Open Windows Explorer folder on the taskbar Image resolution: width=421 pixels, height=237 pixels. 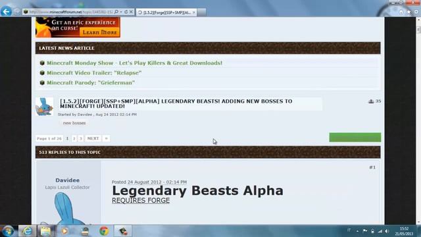click(x=45, y=231)
